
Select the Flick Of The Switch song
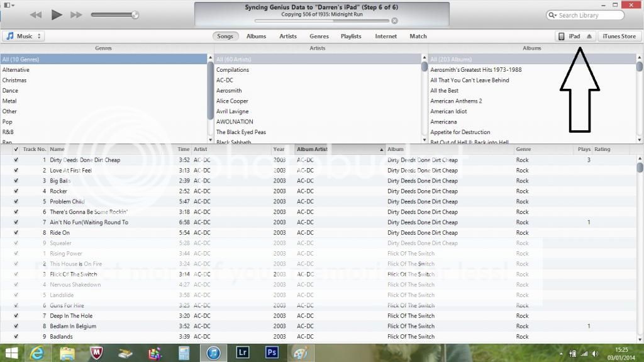point(74,274)
